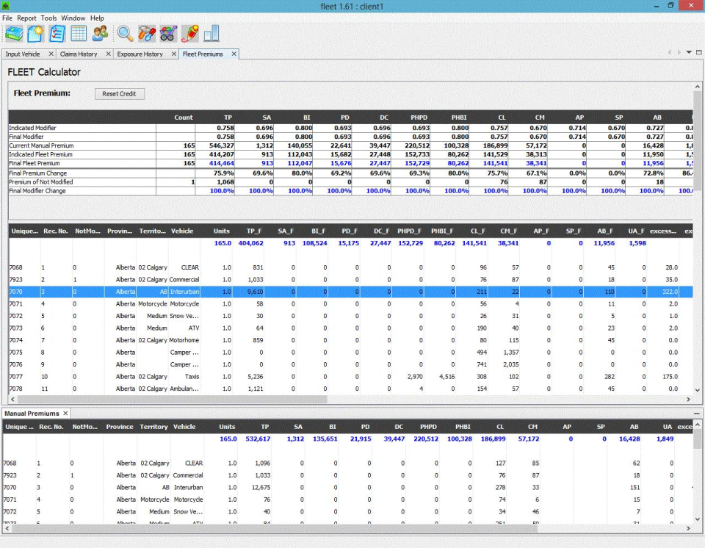This screenshot has width=705, height=548.
Task: Switch to the Claims History tab
Action: click(79, 54)
